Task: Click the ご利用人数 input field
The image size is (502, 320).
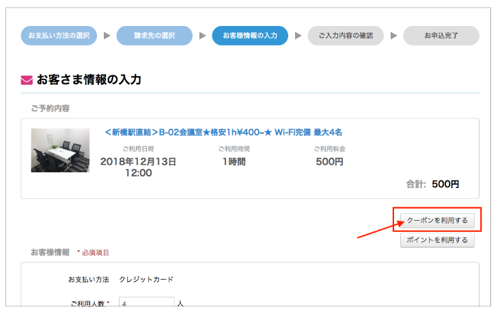Action: [x=147, y=302]
